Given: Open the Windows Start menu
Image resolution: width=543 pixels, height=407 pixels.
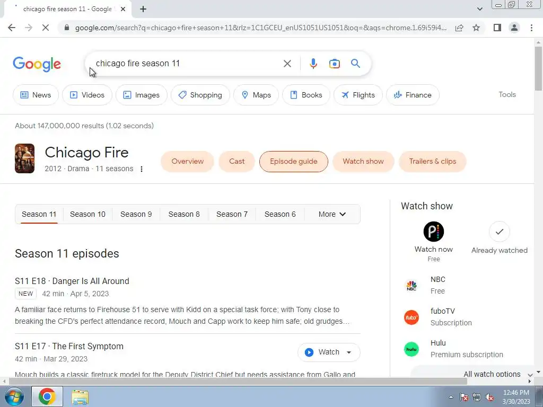Looking at the screenshot, I should click(x=14, y=396).
